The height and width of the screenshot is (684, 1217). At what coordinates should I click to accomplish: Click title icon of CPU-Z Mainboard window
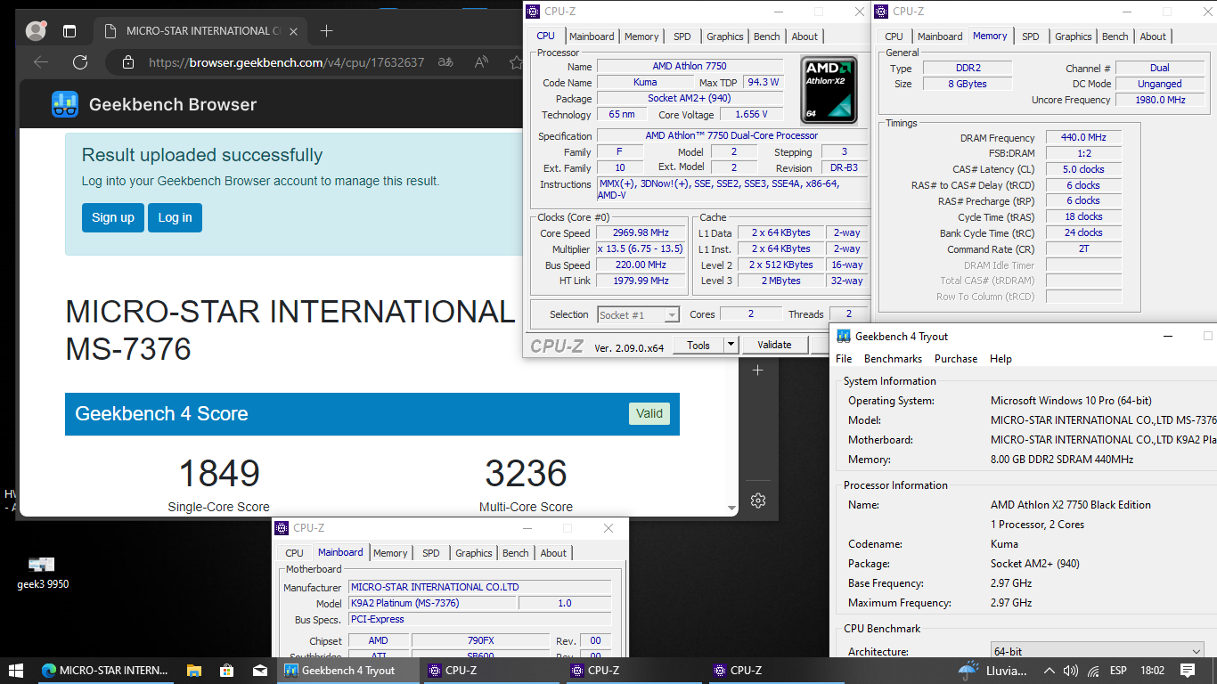point(282,528)
